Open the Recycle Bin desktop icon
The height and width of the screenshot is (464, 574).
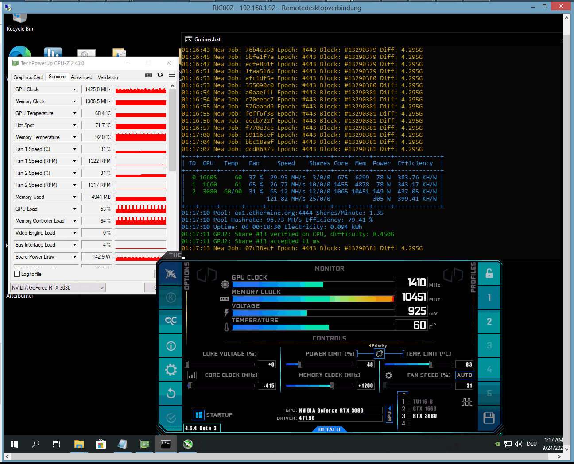20,22
